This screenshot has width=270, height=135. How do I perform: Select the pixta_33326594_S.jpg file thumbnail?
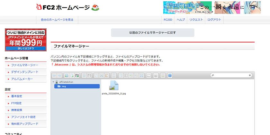pos(114,85)
